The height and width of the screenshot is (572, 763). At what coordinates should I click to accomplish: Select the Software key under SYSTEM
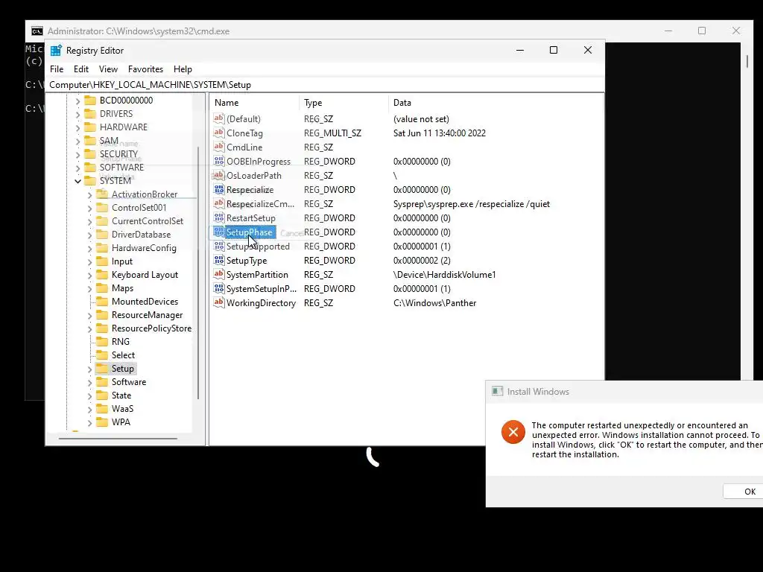129,382
